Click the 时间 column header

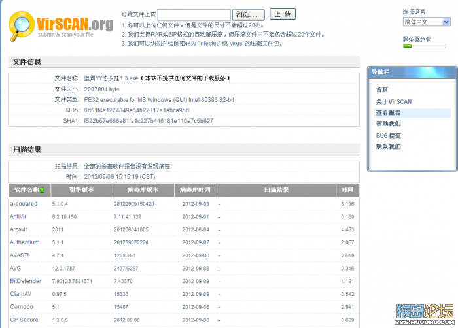347,190
